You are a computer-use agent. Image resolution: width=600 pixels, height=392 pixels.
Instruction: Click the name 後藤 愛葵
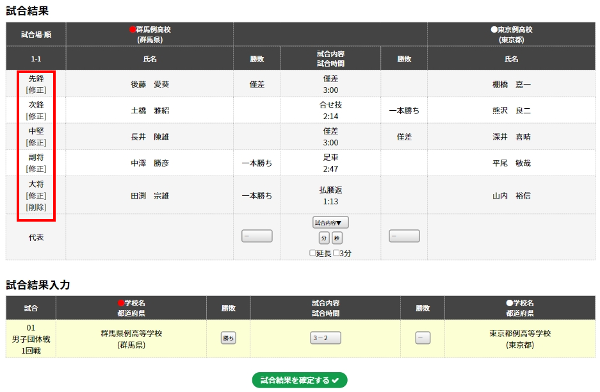pyautogui.click(x=150, y=84)
